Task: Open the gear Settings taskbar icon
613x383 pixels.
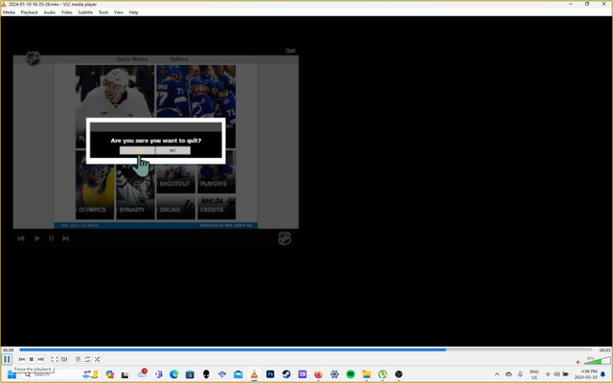Action: click(x=334, y=374)
